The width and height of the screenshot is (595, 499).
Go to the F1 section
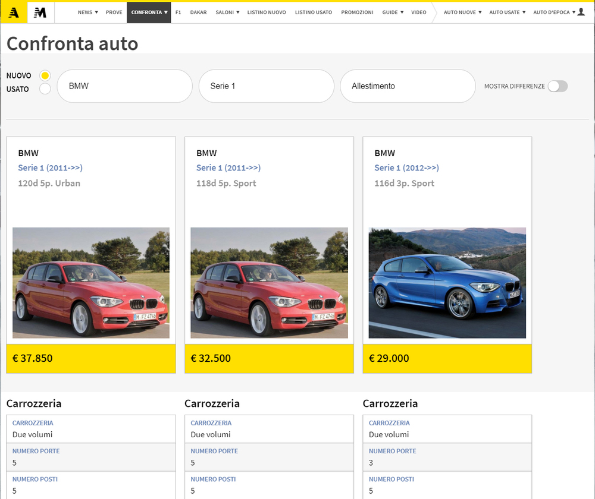[x=178, y=12]
